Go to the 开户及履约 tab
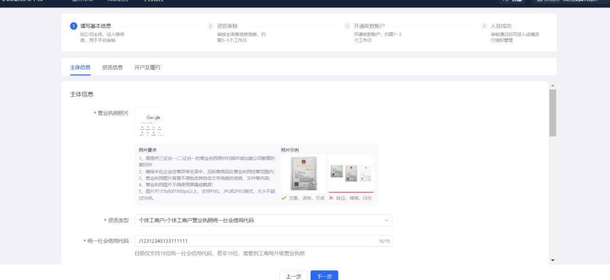The image size is (610, 280). (x=147, y=67)
